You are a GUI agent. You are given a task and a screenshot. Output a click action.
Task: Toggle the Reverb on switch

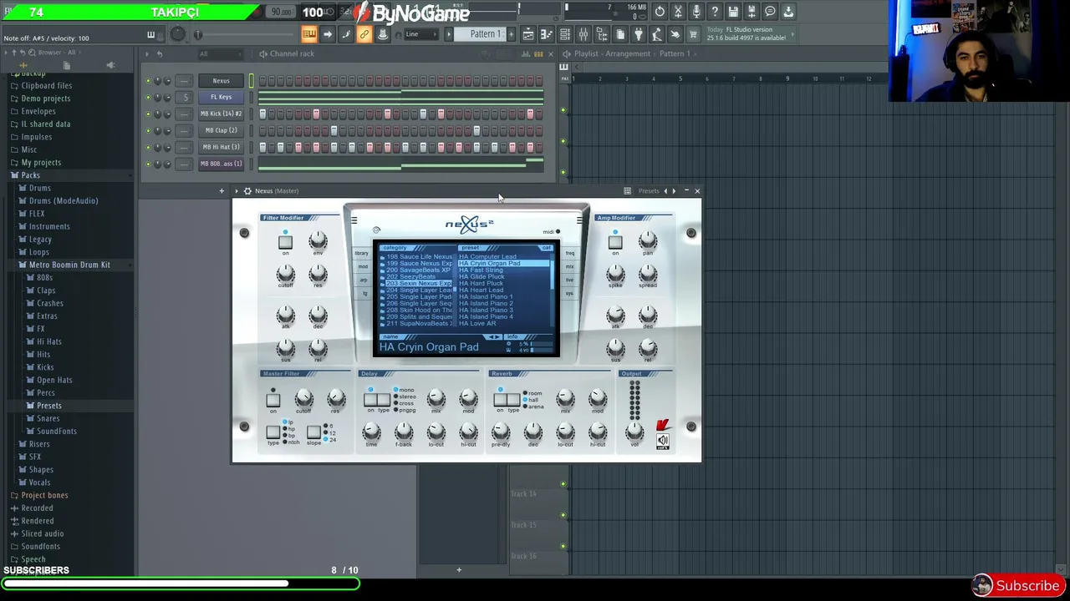pyautogui.click(x=501, y=400)
